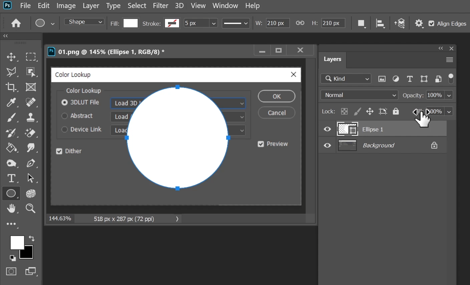Select the Smudge tool
Viewport: 470px width, 285px height.
point(31,148)
